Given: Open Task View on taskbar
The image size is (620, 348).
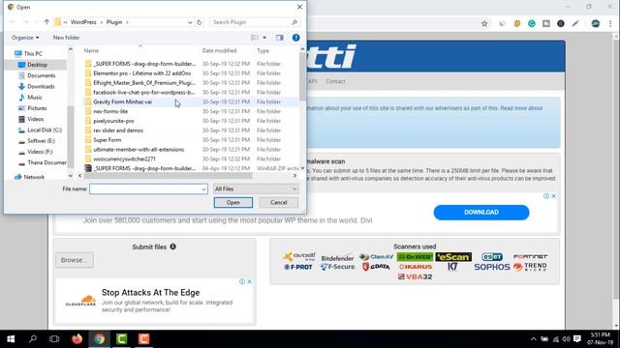Looking at the screenshot, I should coord(54,339).
